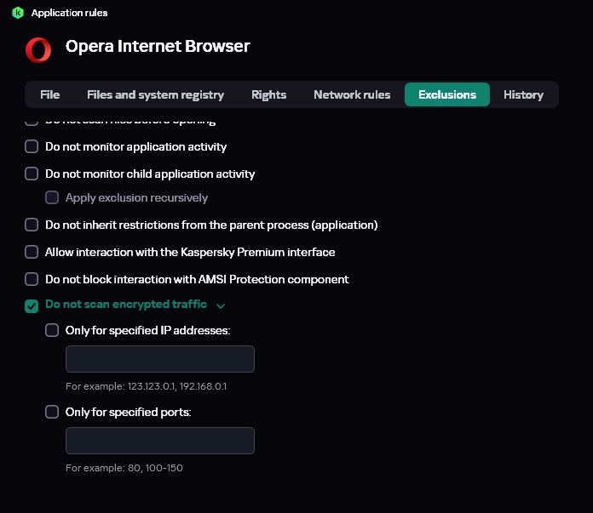
Task: Tick the Apply exclusion recursively checkbox
Action: [x=52, y=197]
